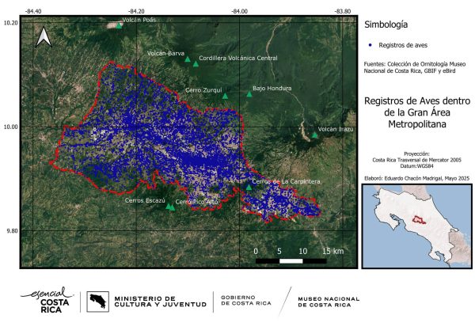
Task: Click the -84.00 longitude label
Action: [x=240, y=11]
